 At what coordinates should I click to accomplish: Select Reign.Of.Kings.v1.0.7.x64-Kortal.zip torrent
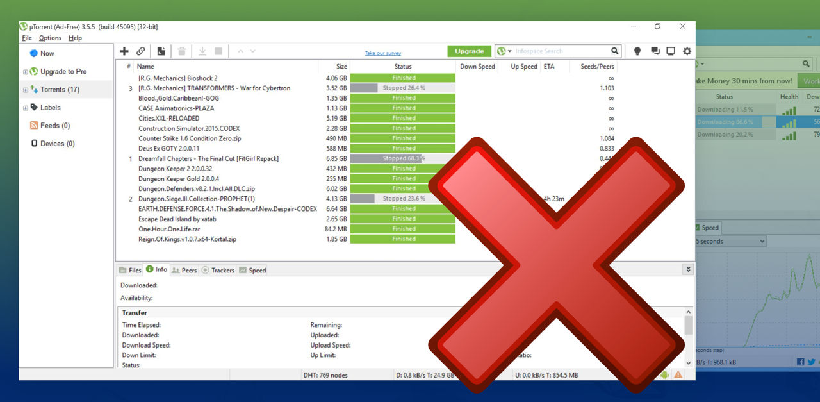tap(187, 239)
